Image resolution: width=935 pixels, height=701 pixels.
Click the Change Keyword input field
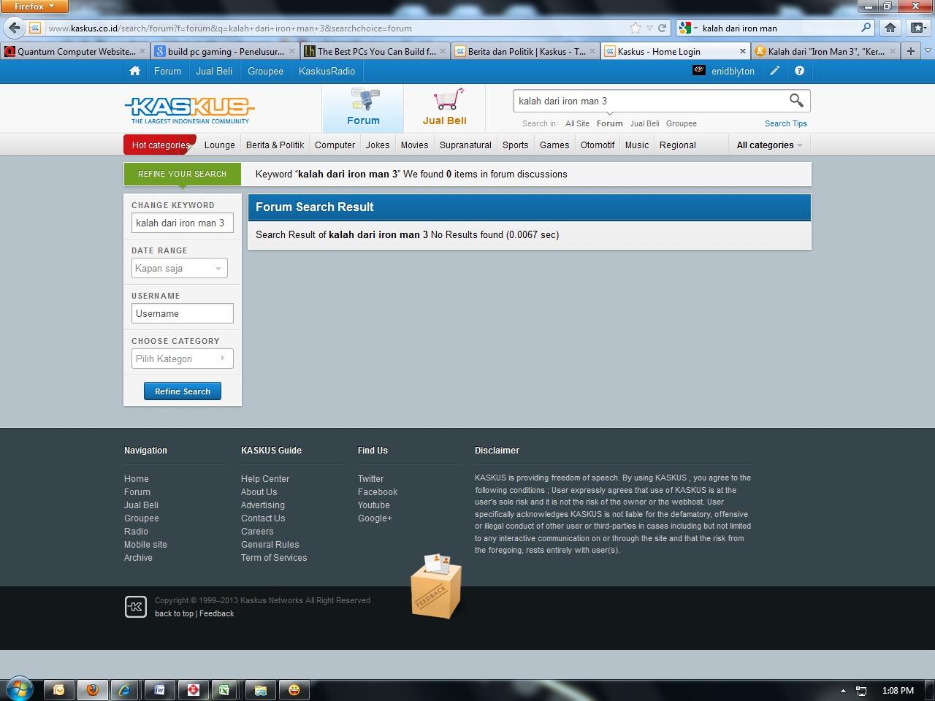click(183, 223)
